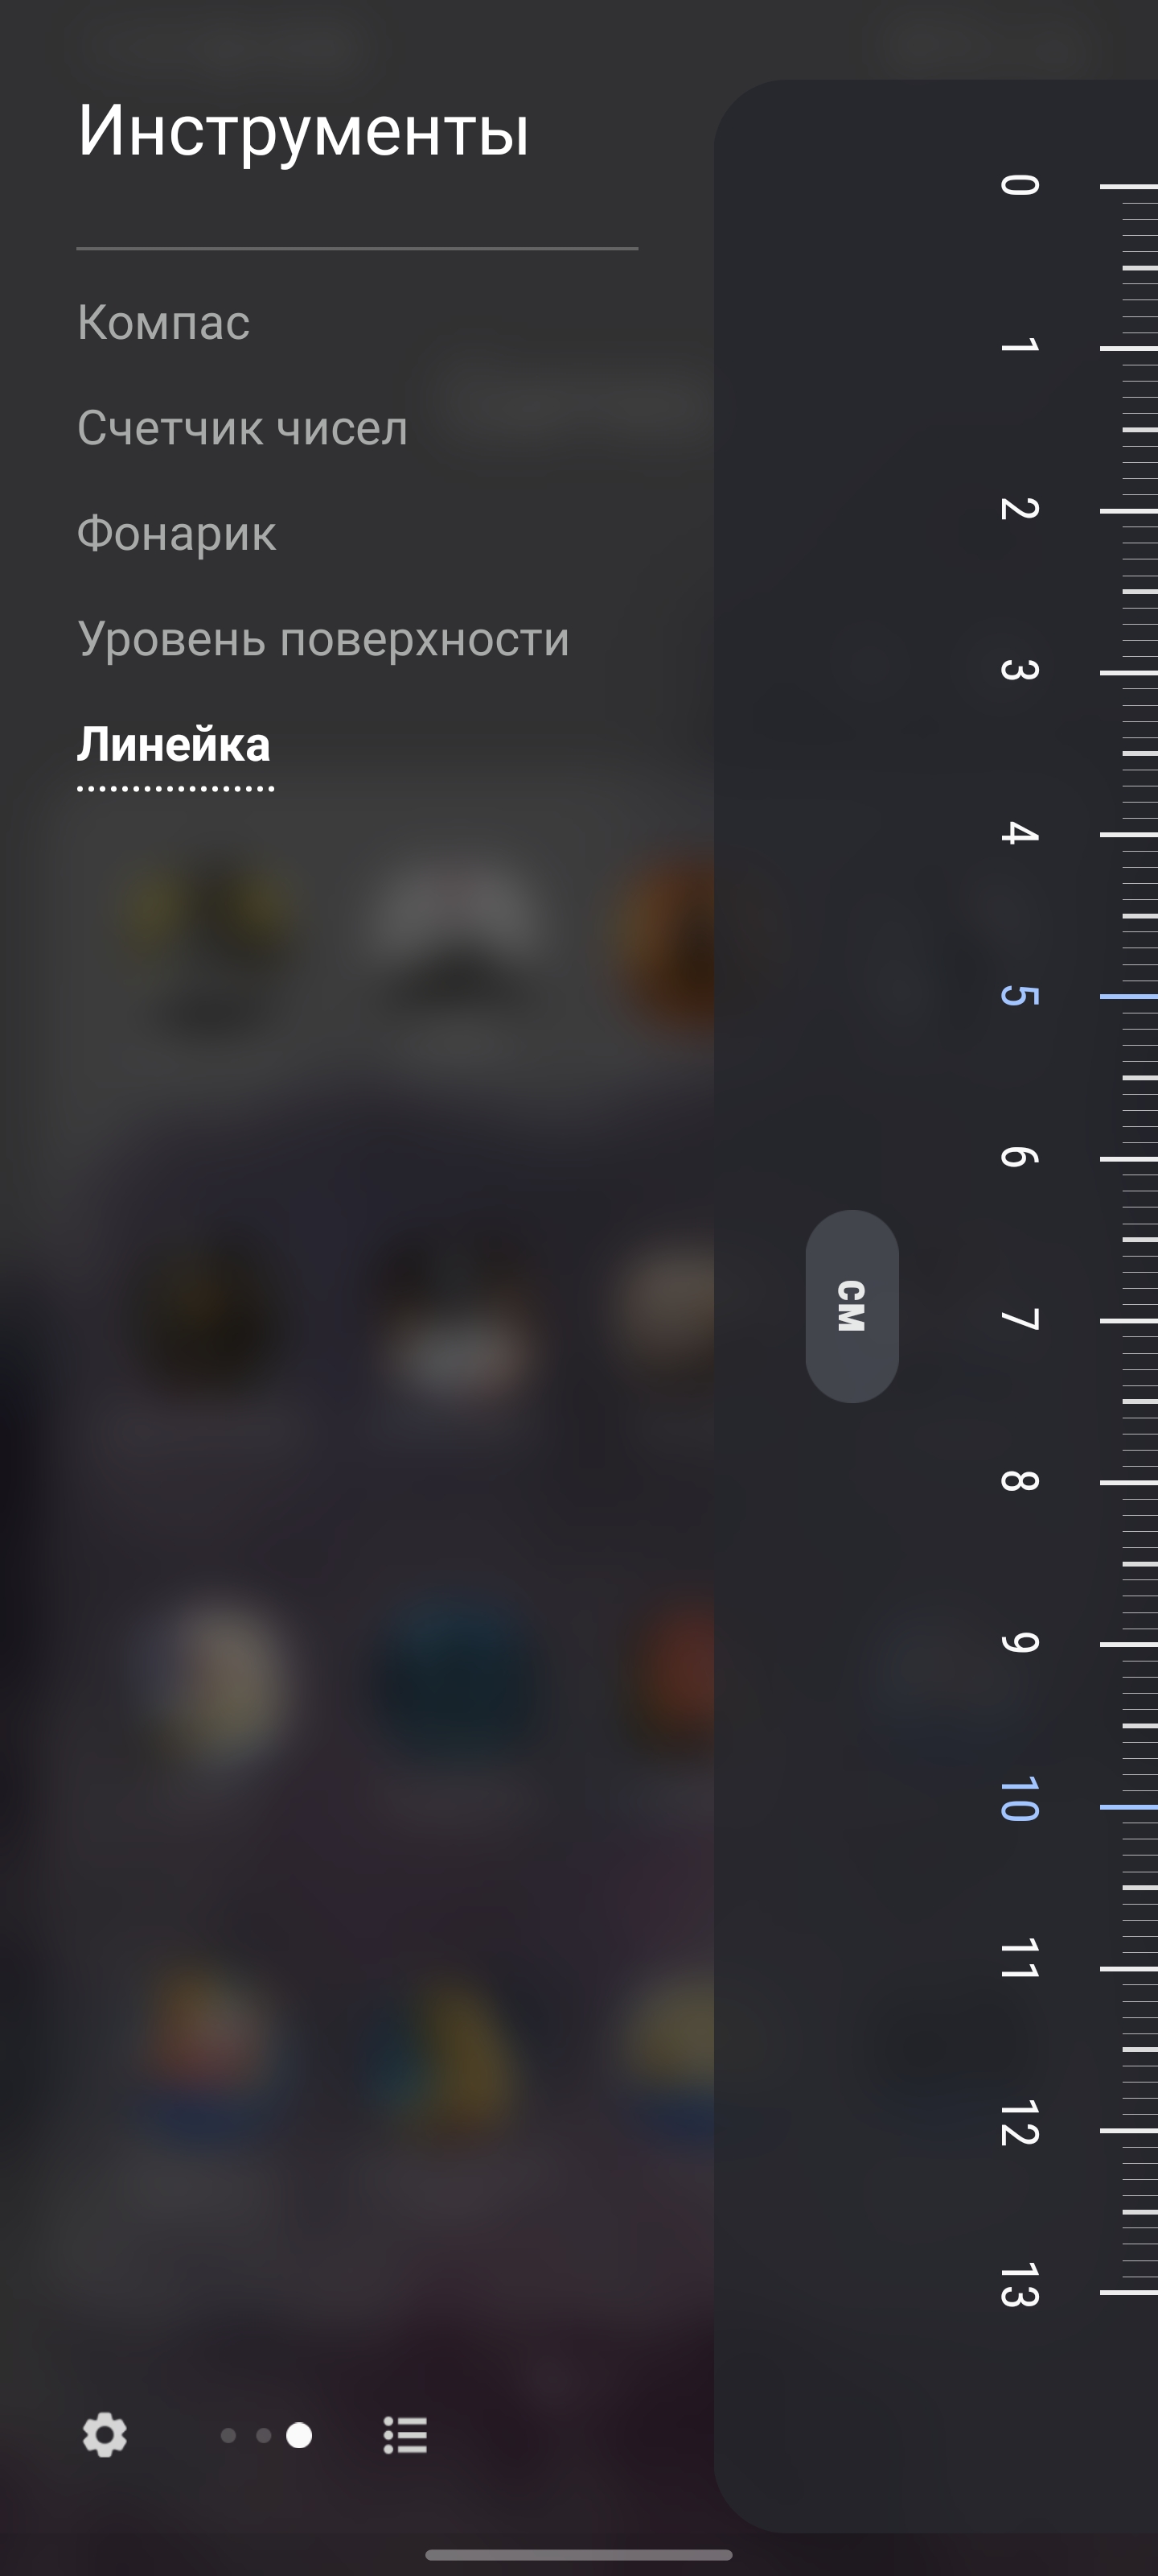Screen dimensions: 1158x2576
Task: Tap the 2 mark on the ruler
Action: tap(1020, 509)
